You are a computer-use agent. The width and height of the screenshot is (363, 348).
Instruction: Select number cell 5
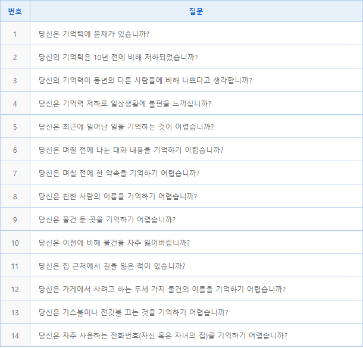[x=15, y=127]
